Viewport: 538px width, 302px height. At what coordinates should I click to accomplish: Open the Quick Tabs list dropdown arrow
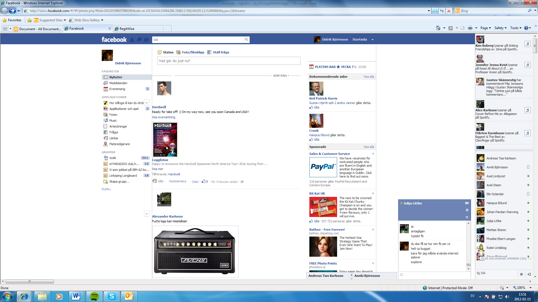coord(10,29)
